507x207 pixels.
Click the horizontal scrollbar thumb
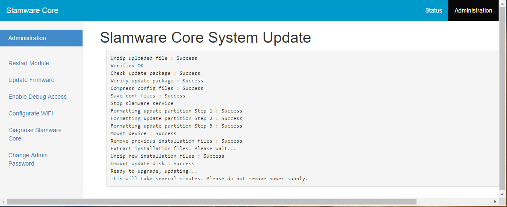tap(212, 202)
